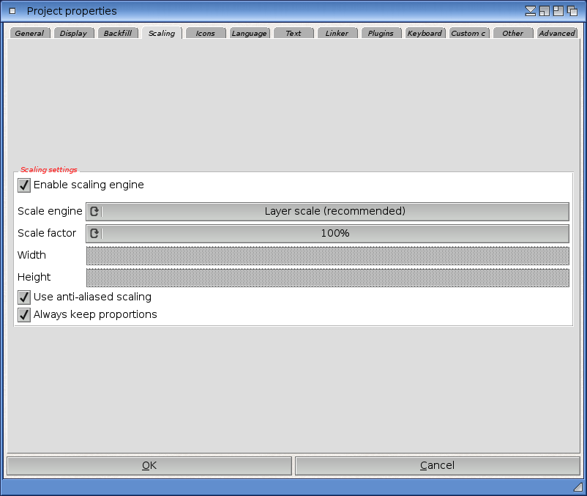Go to the Icons tab
This screenshot has width=587, height=496.
point(206,34)
